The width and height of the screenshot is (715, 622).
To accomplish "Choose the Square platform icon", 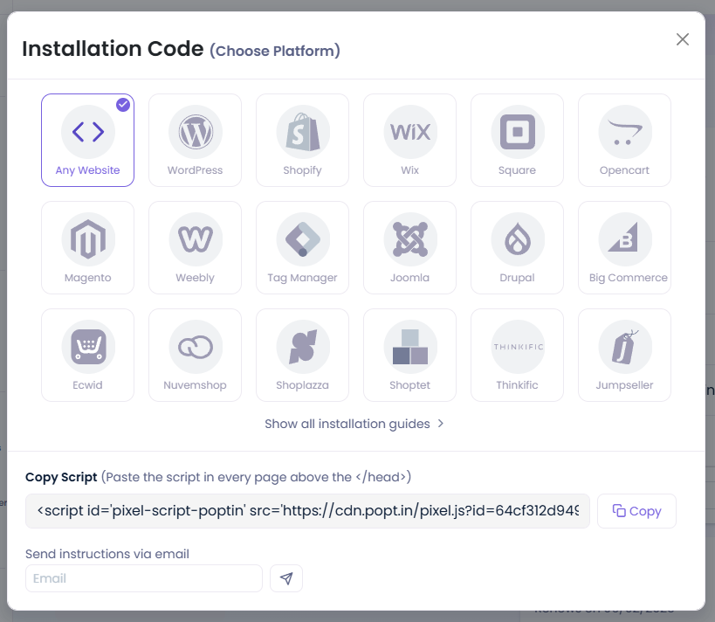I will click(518, 132).
